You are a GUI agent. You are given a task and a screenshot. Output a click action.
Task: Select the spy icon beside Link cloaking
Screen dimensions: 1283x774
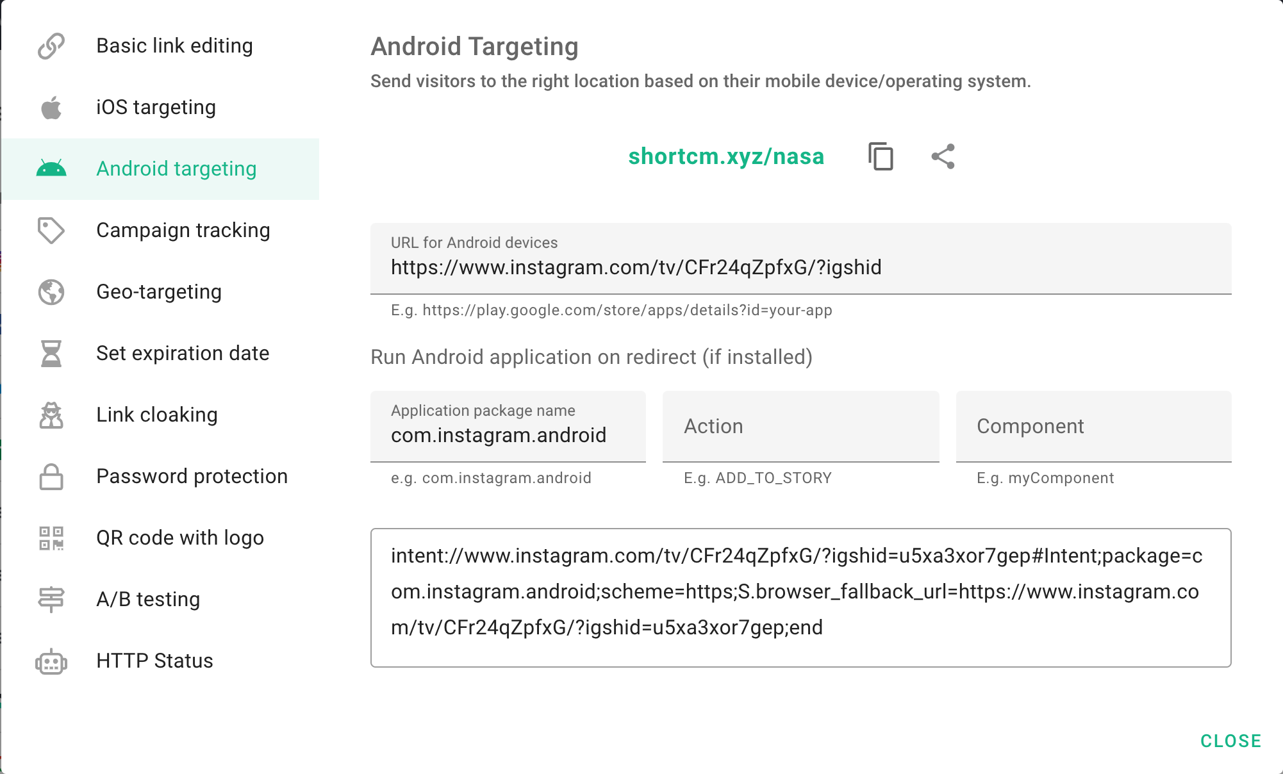click(x=51, y=415)
